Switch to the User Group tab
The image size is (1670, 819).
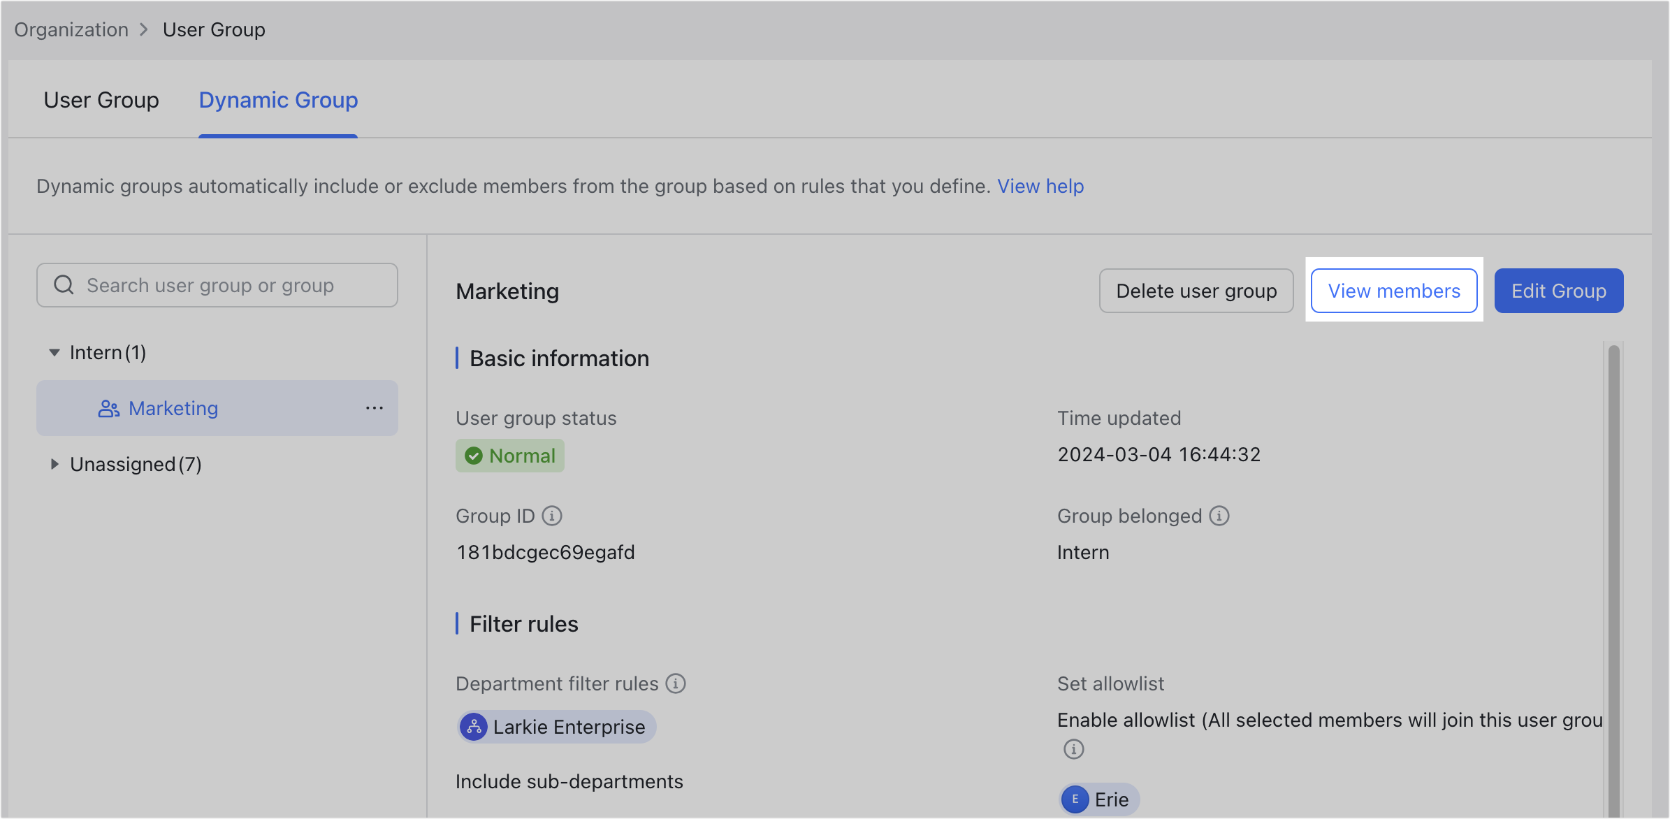[x=101, y=100]
